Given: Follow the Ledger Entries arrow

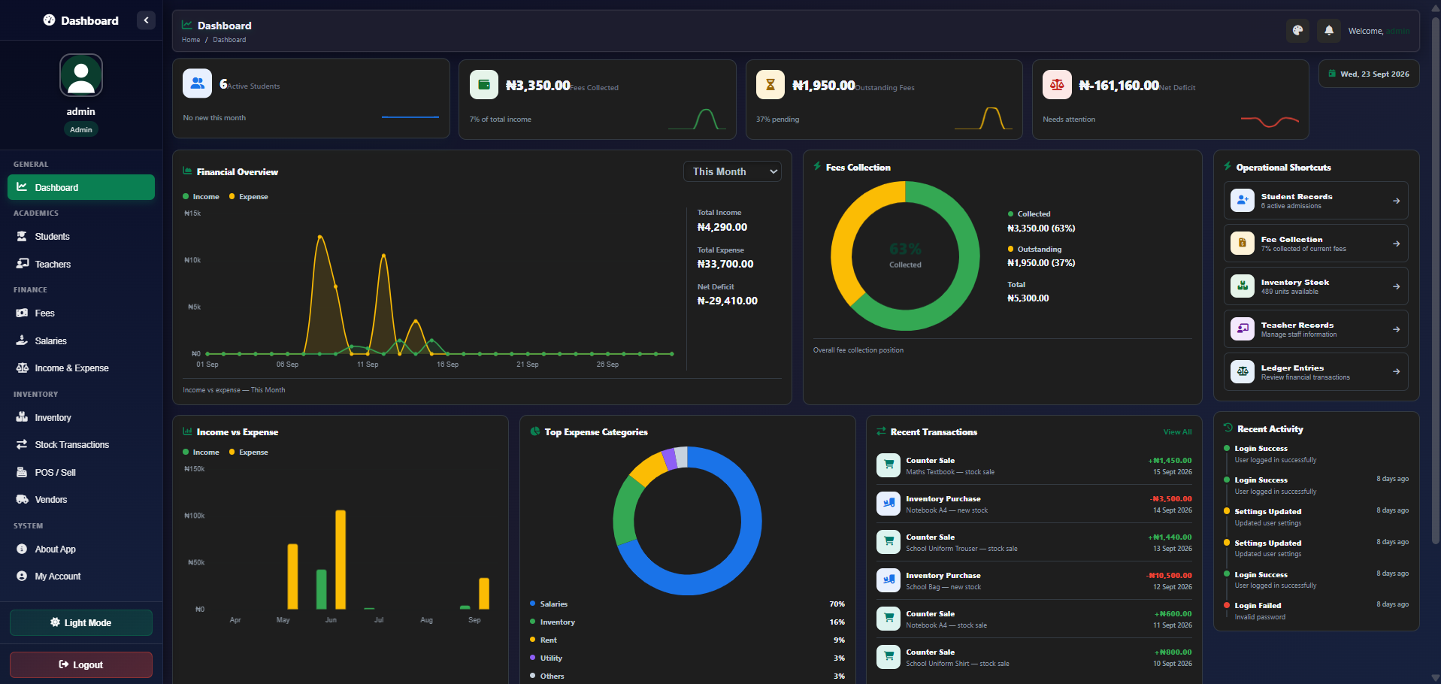Looking at the screenshot, I should [x=1396, y=372].
